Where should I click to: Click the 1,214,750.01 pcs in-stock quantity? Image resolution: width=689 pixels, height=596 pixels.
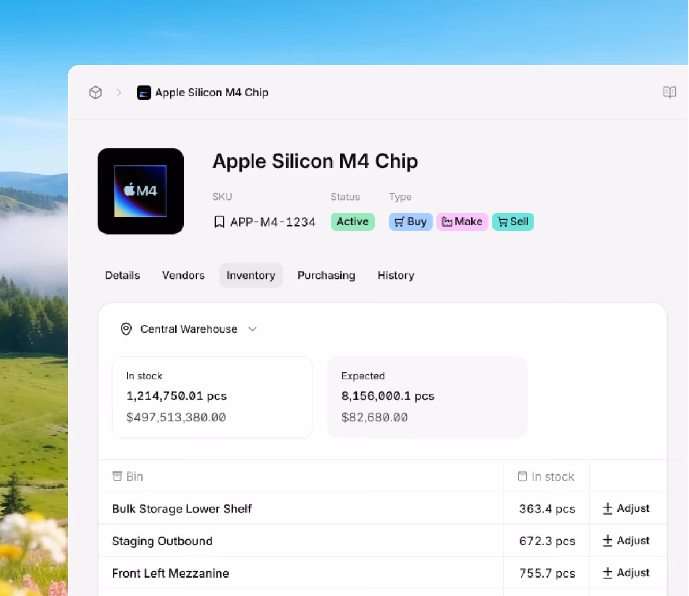[176, 396]
